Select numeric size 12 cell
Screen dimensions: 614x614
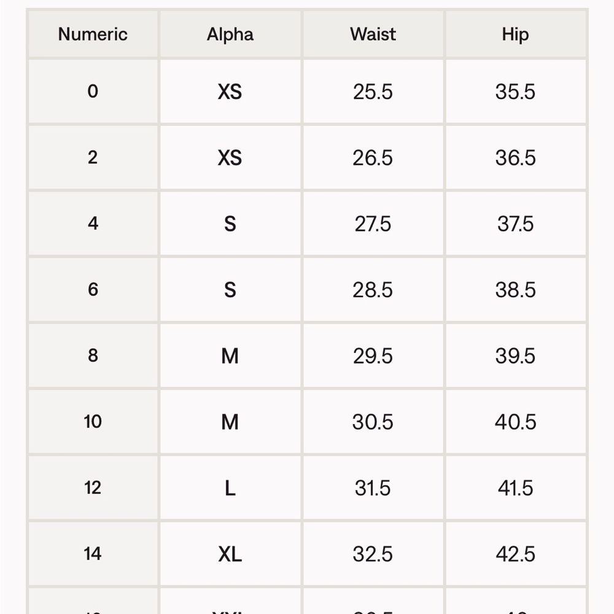point(93,488)
